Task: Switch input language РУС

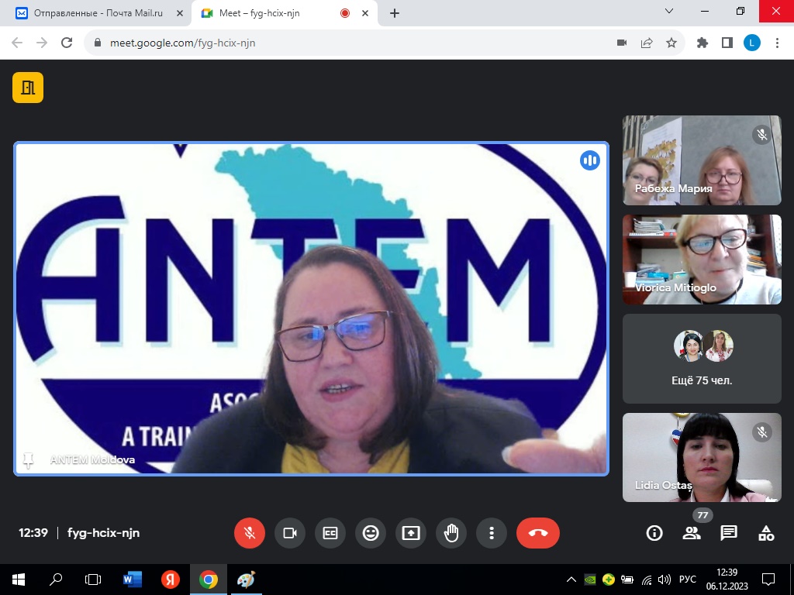Action: click(687, 580)
